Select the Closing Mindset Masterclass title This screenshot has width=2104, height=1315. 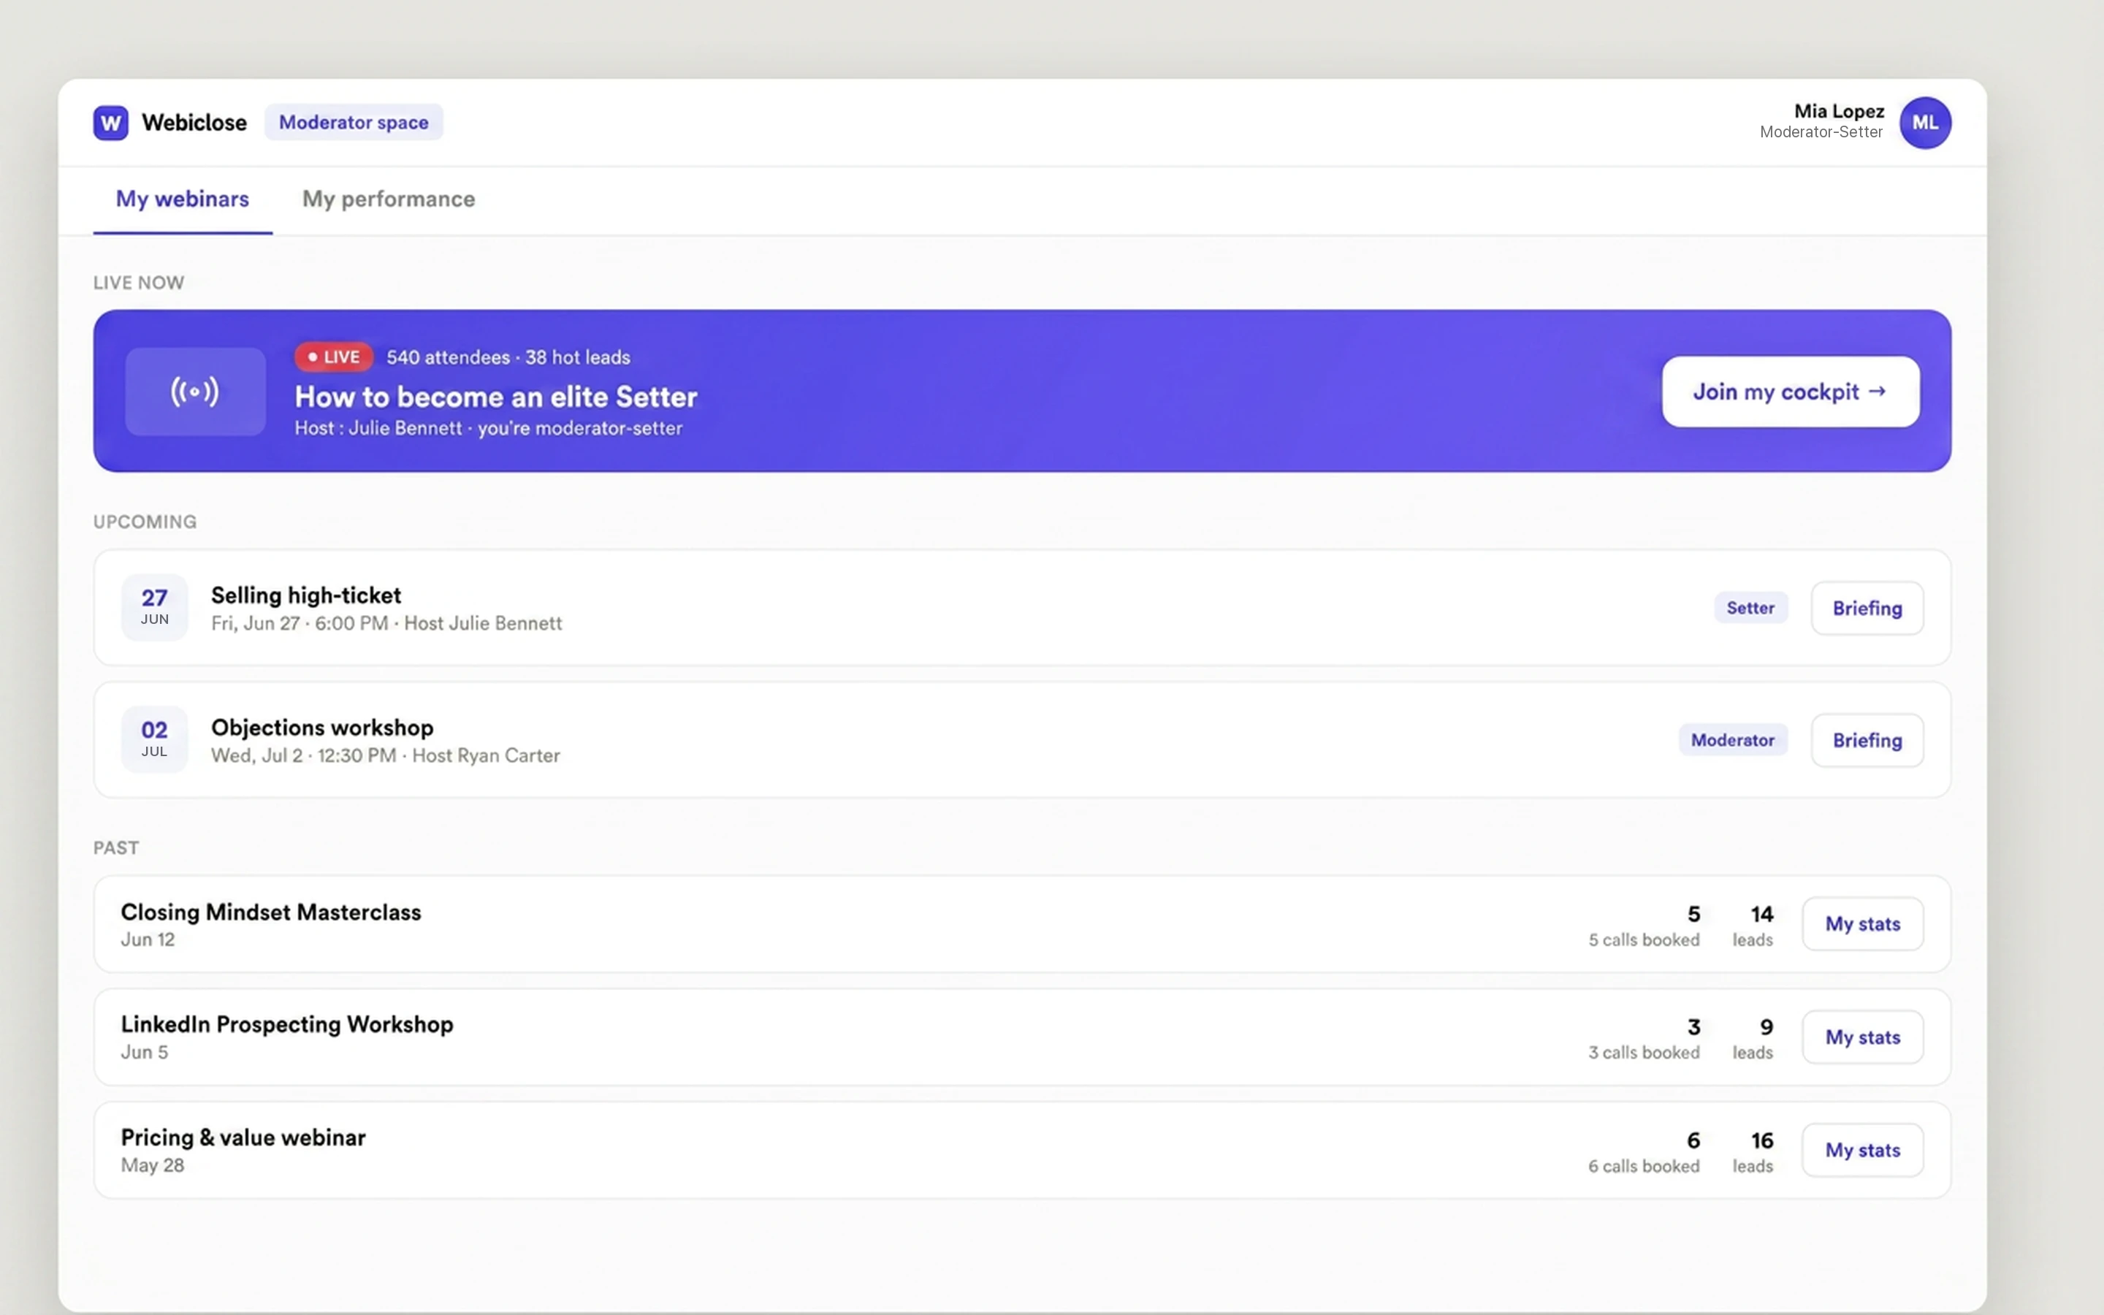[x=271, y=912]
